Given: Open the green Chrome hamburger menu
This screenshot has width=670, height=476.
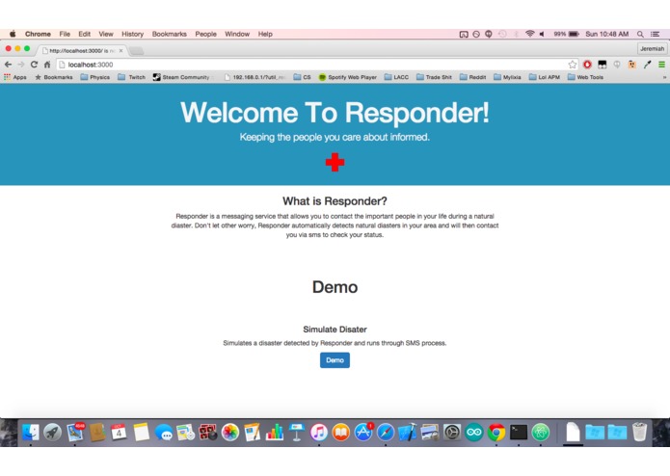Looking at the screenshot, I should 661,65.
